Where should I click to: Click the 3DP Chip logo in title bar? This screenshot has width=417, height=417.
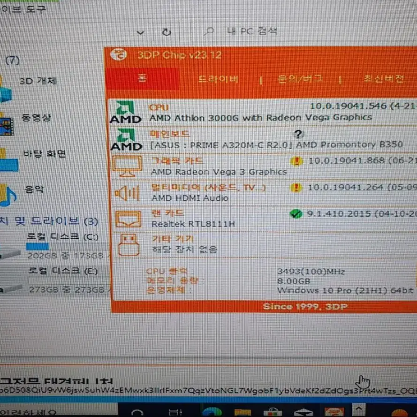119,54
